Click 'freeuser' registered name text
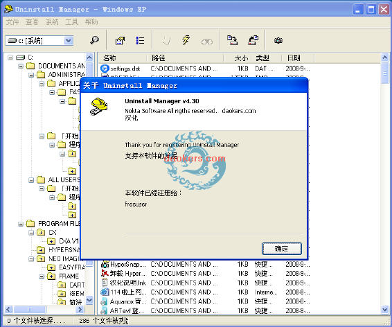The width and height of the screenshot is (392, 327). (x=136, y=204)
